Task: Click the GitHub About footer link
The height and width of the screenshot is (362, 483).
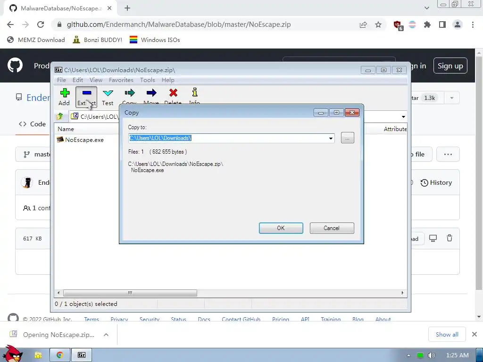Action: [383, 319]
